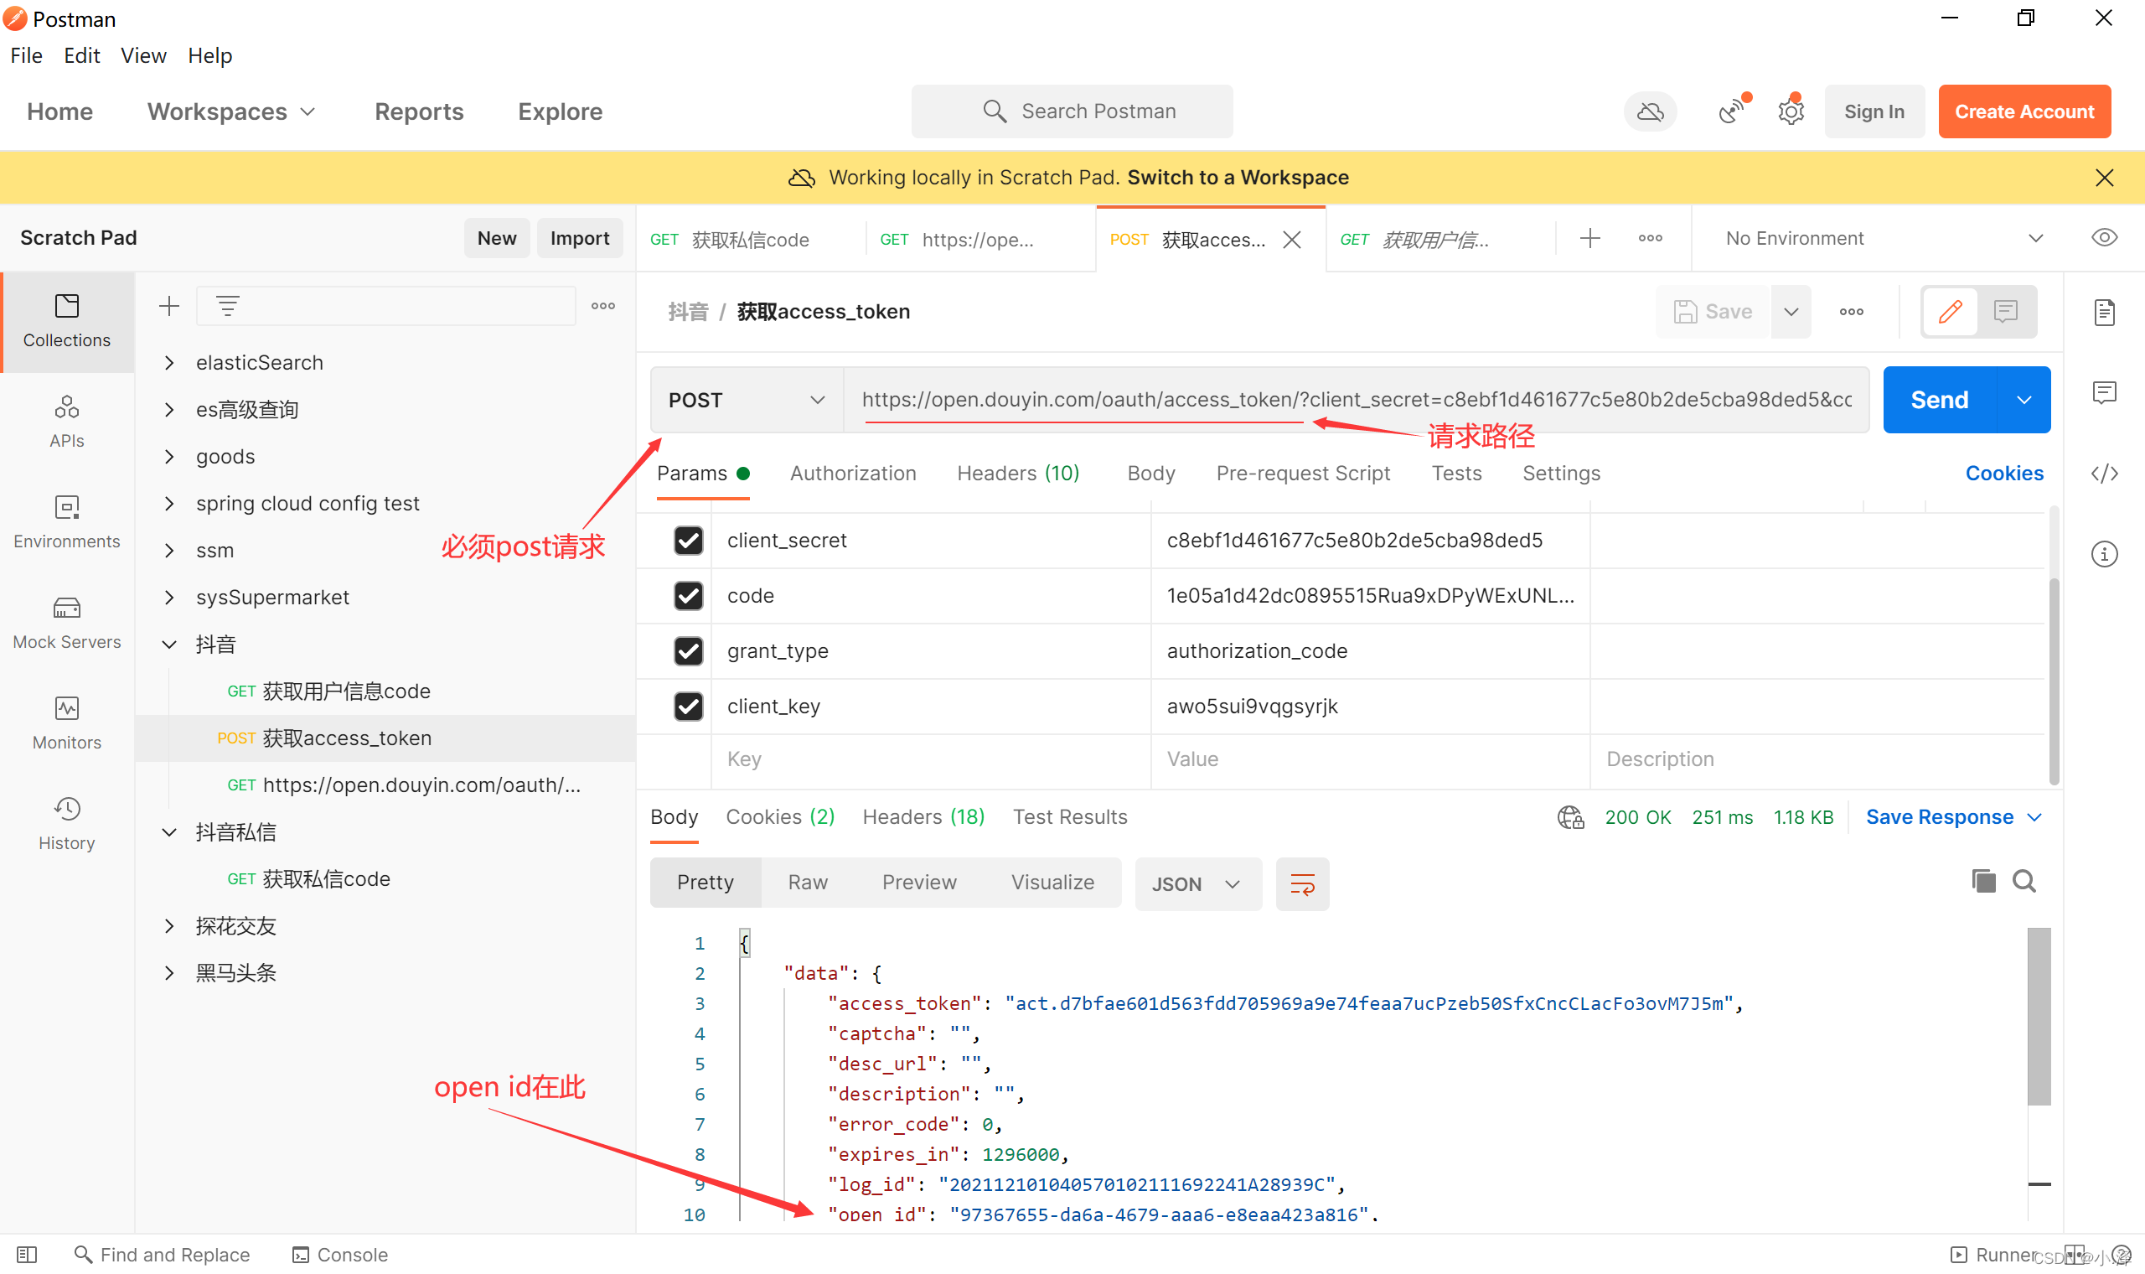This screenshot has height=1274, width=2145.
Task: Open the Mock Servers sidebar panel
Action: point(67,623)
